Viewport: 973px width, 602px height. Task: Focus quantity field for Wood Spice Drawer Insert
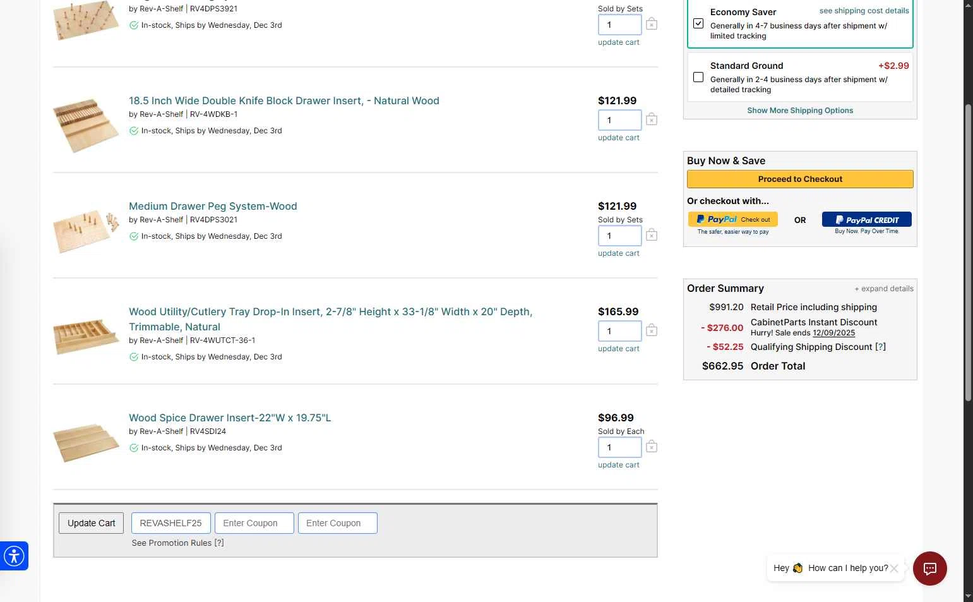tap(620, 447)
